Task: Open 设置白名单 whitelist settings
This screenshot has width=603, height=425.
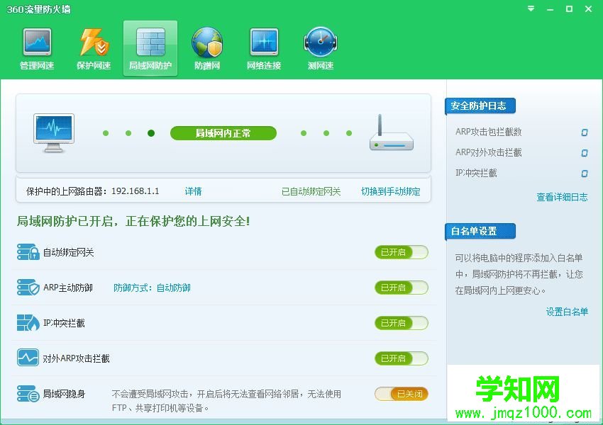Action: click(566, 311)
